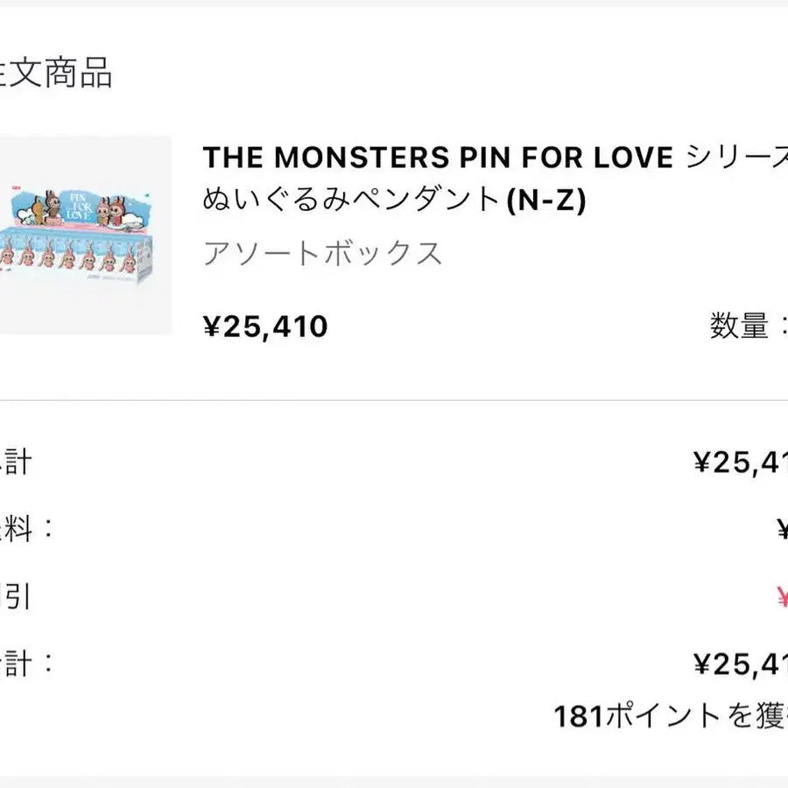Click the 注文商品 section heading

coord(55,74)
